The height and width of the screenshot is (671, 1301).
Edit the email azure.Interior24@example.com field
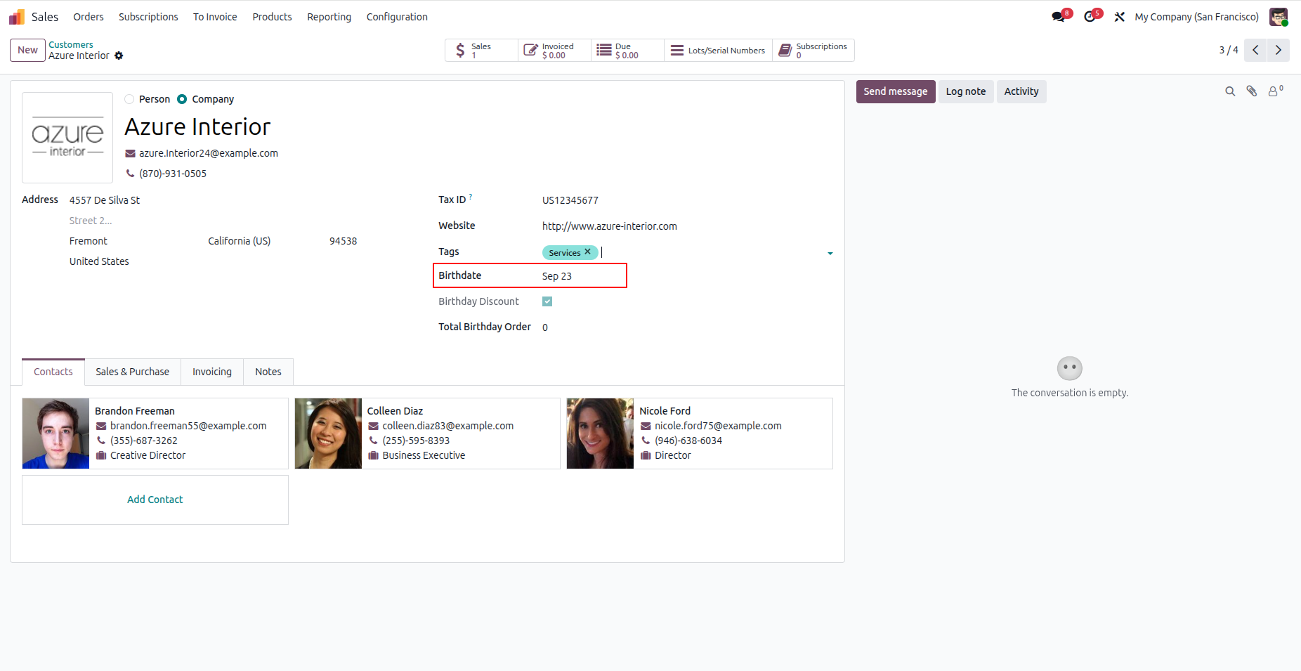pyautogui.click(x=209, y=153)
